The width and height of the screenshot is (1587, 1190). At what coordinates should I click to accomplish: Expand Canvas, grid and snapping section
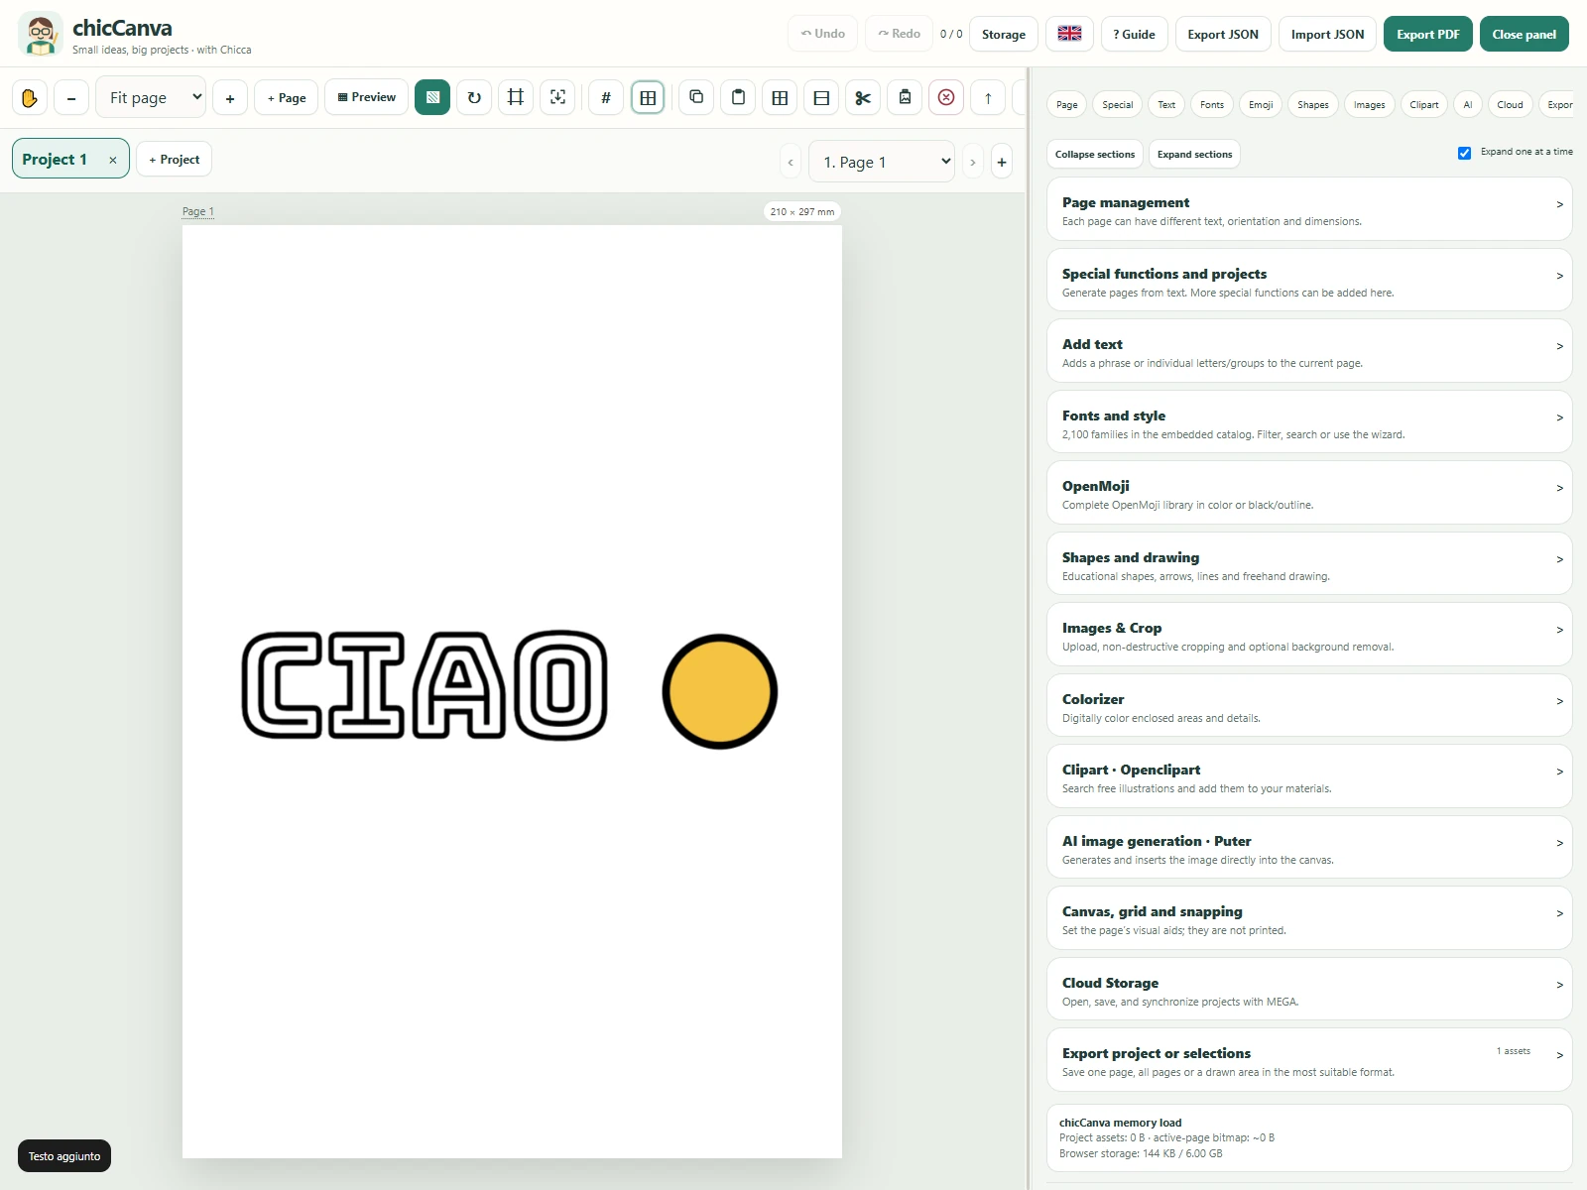[1309, 918]
